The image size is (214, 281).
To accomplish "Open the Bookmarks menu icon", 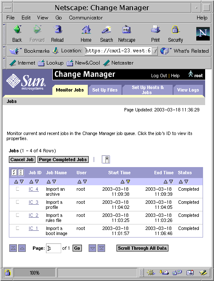I will coord(14,51).
